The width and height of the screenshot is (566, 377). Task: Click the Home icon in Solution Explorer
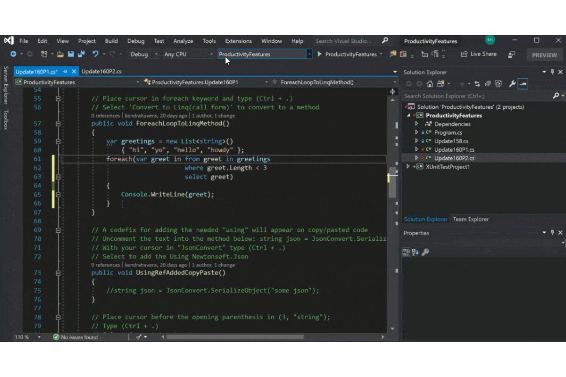point(430,84)
